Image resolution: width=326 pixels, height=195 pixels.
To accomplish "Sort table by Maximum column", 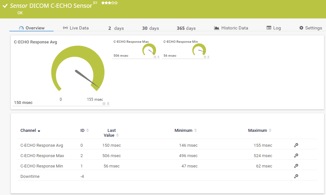I will tap(260, 130).
